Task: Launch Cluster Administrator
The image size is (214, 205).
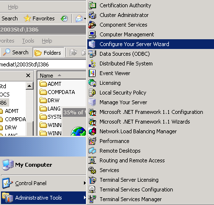Action: [x=150, y=15]
